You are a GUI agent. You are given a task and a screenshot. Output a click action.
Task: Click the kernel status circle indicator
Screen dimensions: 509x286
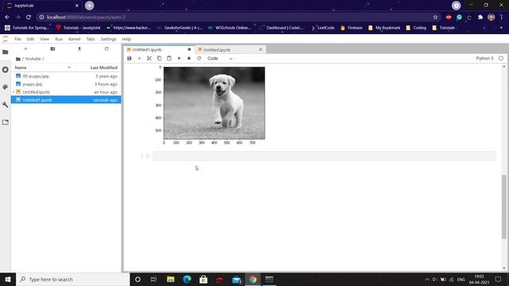[501, 58]
